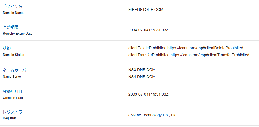Screen dimensions: 259x127
Task: Click the Name Server sublabel
Action: pyautogui.click(x=12, y=76)
